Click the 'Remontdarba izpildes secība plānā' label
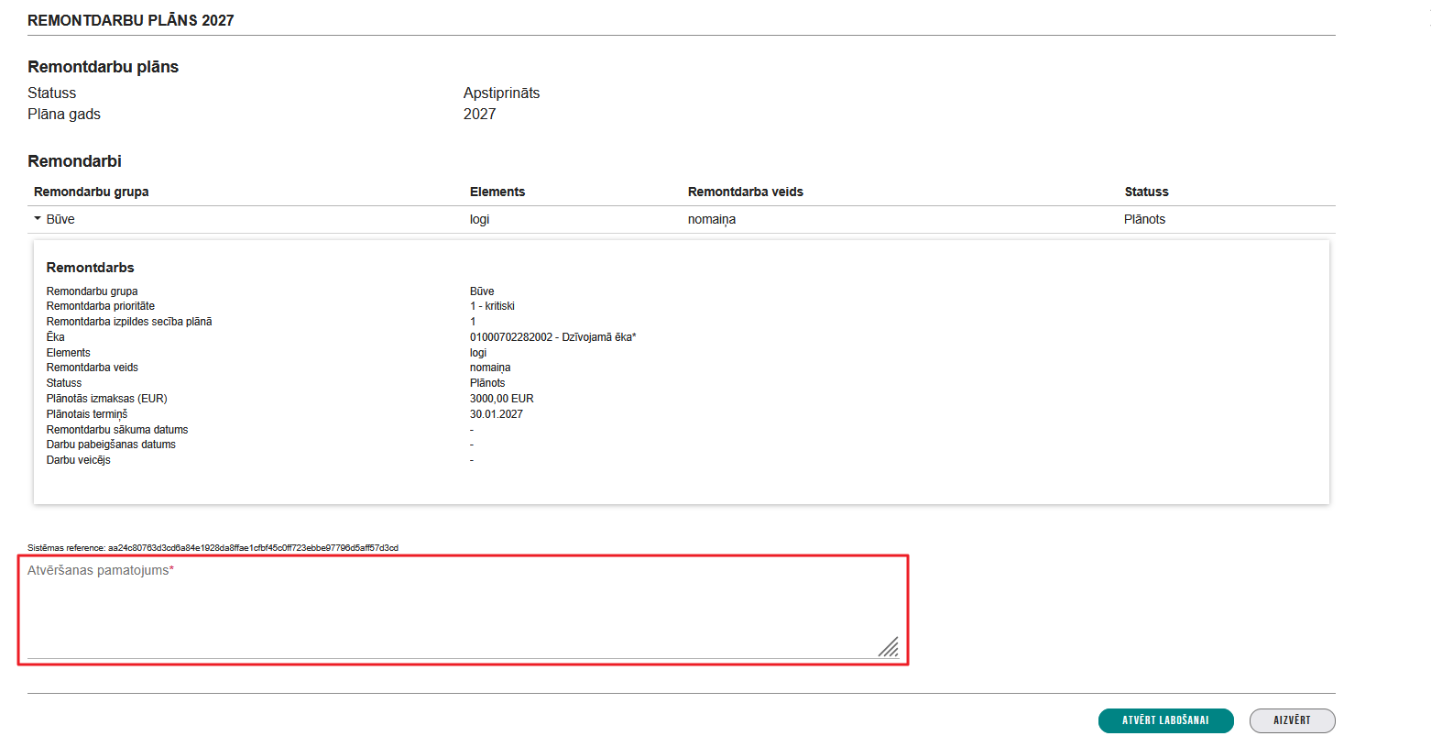Viewport: 1431px width, 747px height. [129, 322]
